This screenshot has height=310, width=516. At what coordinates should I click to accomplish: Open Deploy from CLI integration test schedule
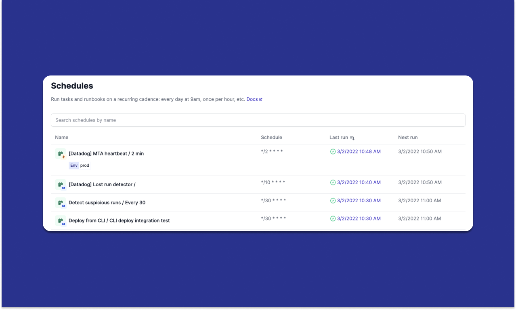tap(119, 221)
